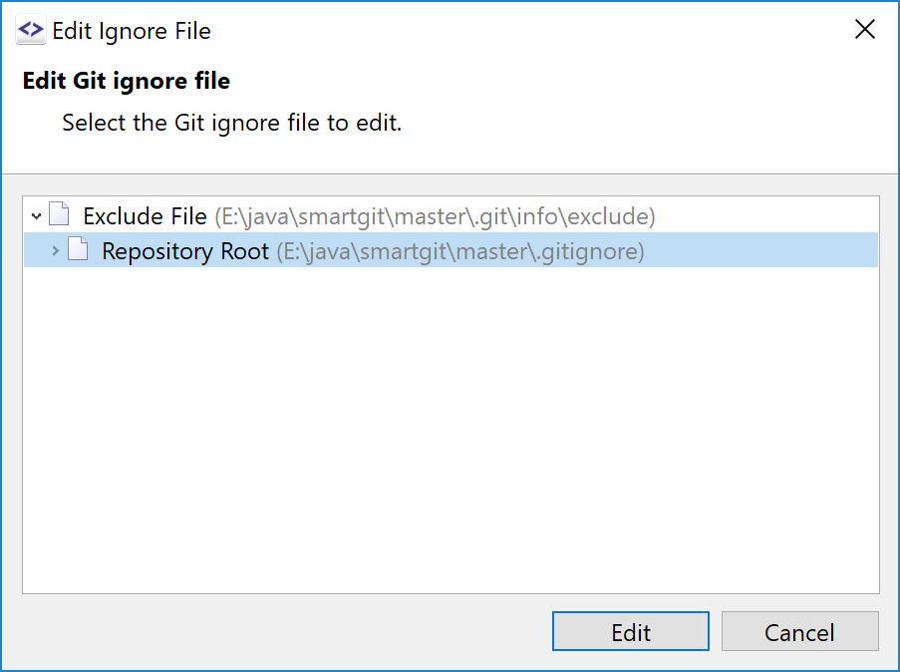Click the X to close Edit Ignore File dialog

(x=864, y=29)
